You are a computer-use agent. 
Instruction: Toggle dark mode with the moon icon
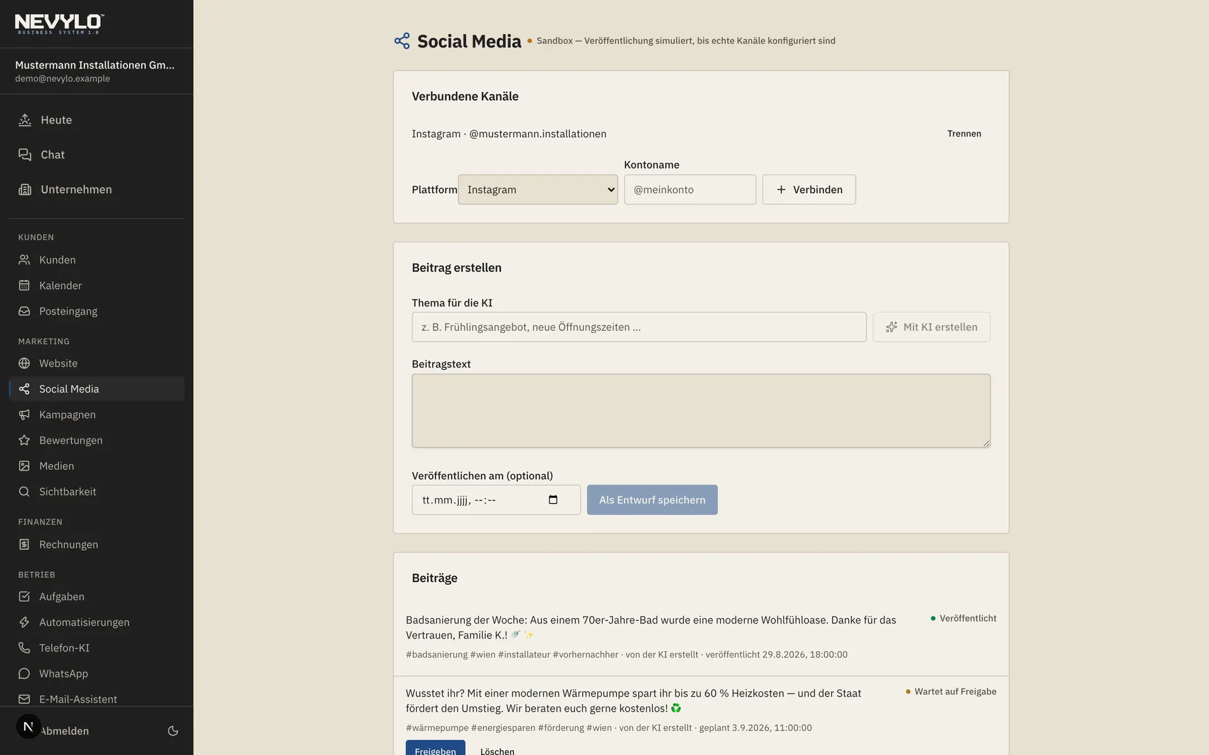coord(173,731)
